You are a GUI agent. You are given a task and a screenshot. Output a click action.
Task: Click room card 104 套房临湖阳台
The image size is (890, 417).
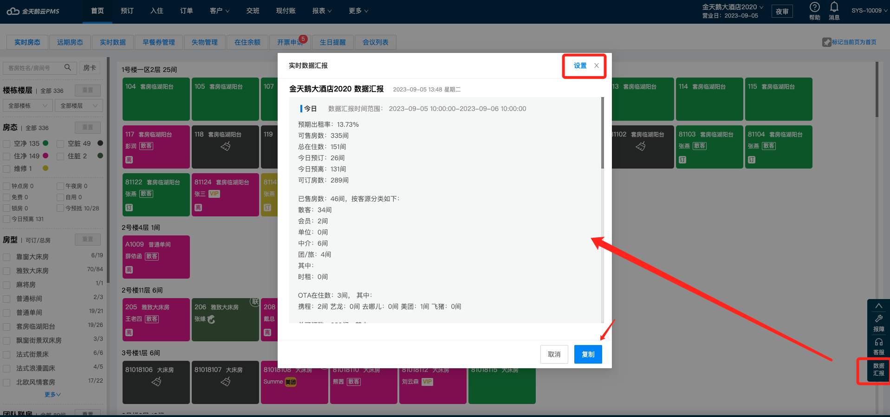[x=156, y=99]
